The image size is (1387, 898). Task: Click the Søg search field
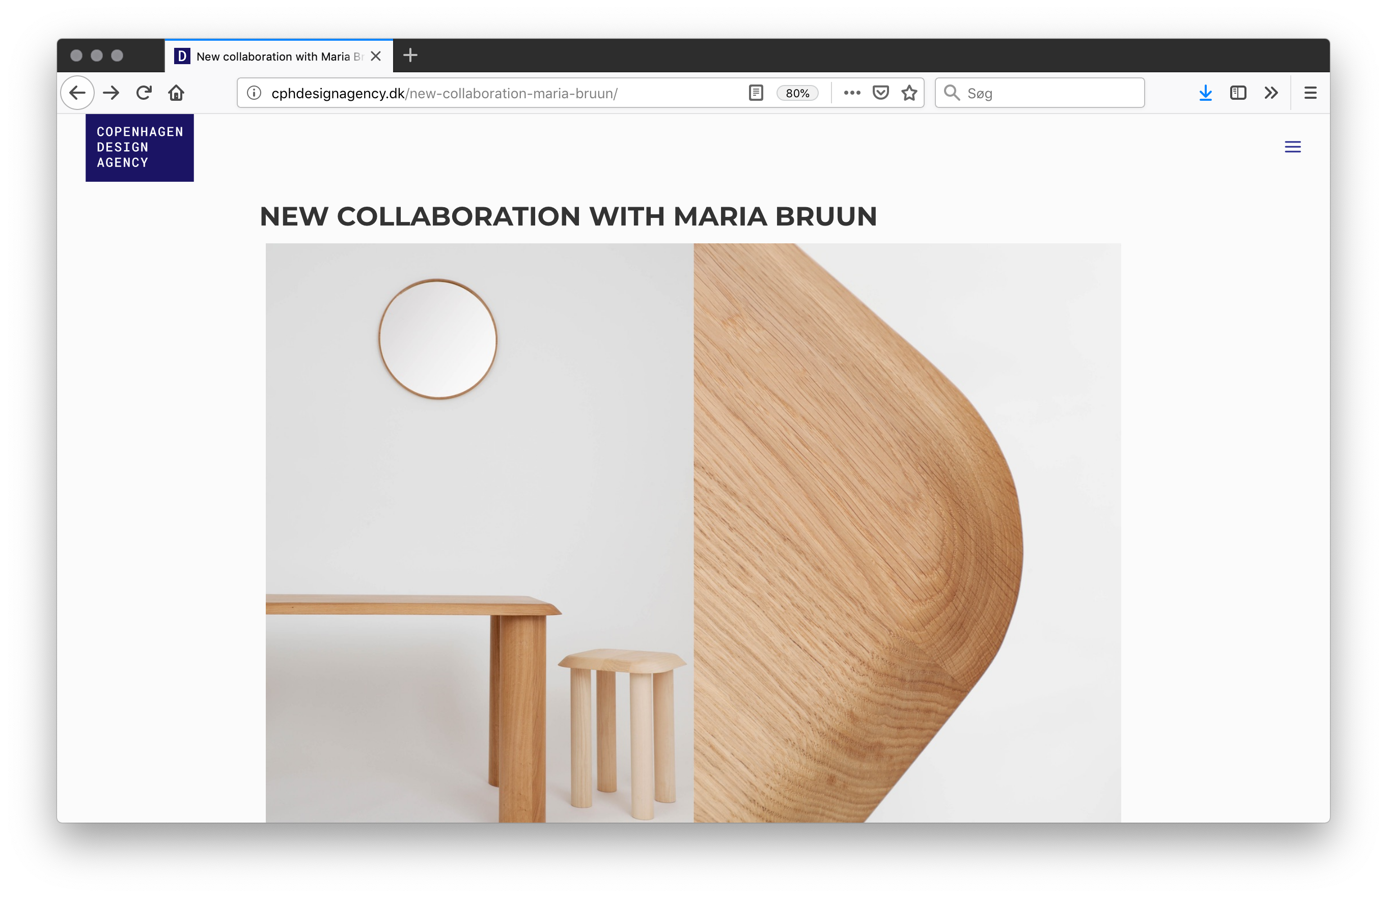[x=1040, y=93]
